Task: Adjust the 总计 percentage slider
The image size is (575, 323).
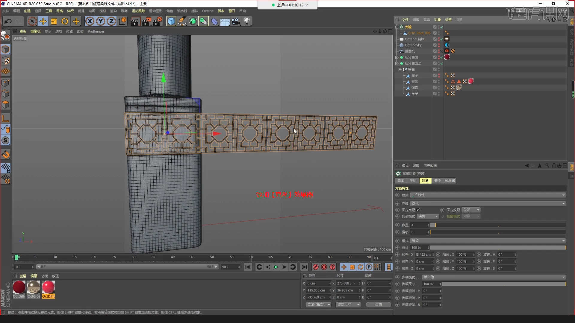Action: (498, 248)
